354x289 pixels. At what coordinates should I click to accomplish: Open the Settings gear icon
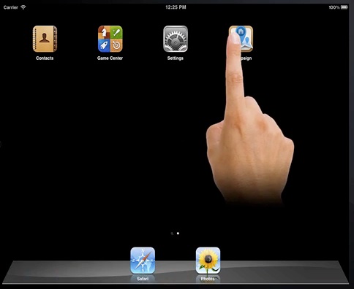(x=176, y=39)
